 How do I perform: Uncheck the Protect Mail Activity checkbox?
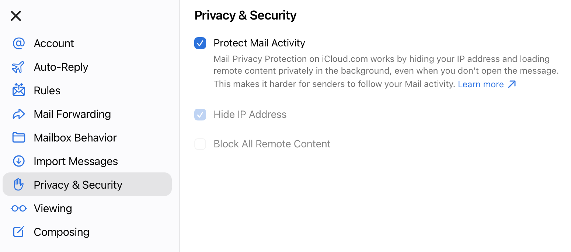(200, 43)
